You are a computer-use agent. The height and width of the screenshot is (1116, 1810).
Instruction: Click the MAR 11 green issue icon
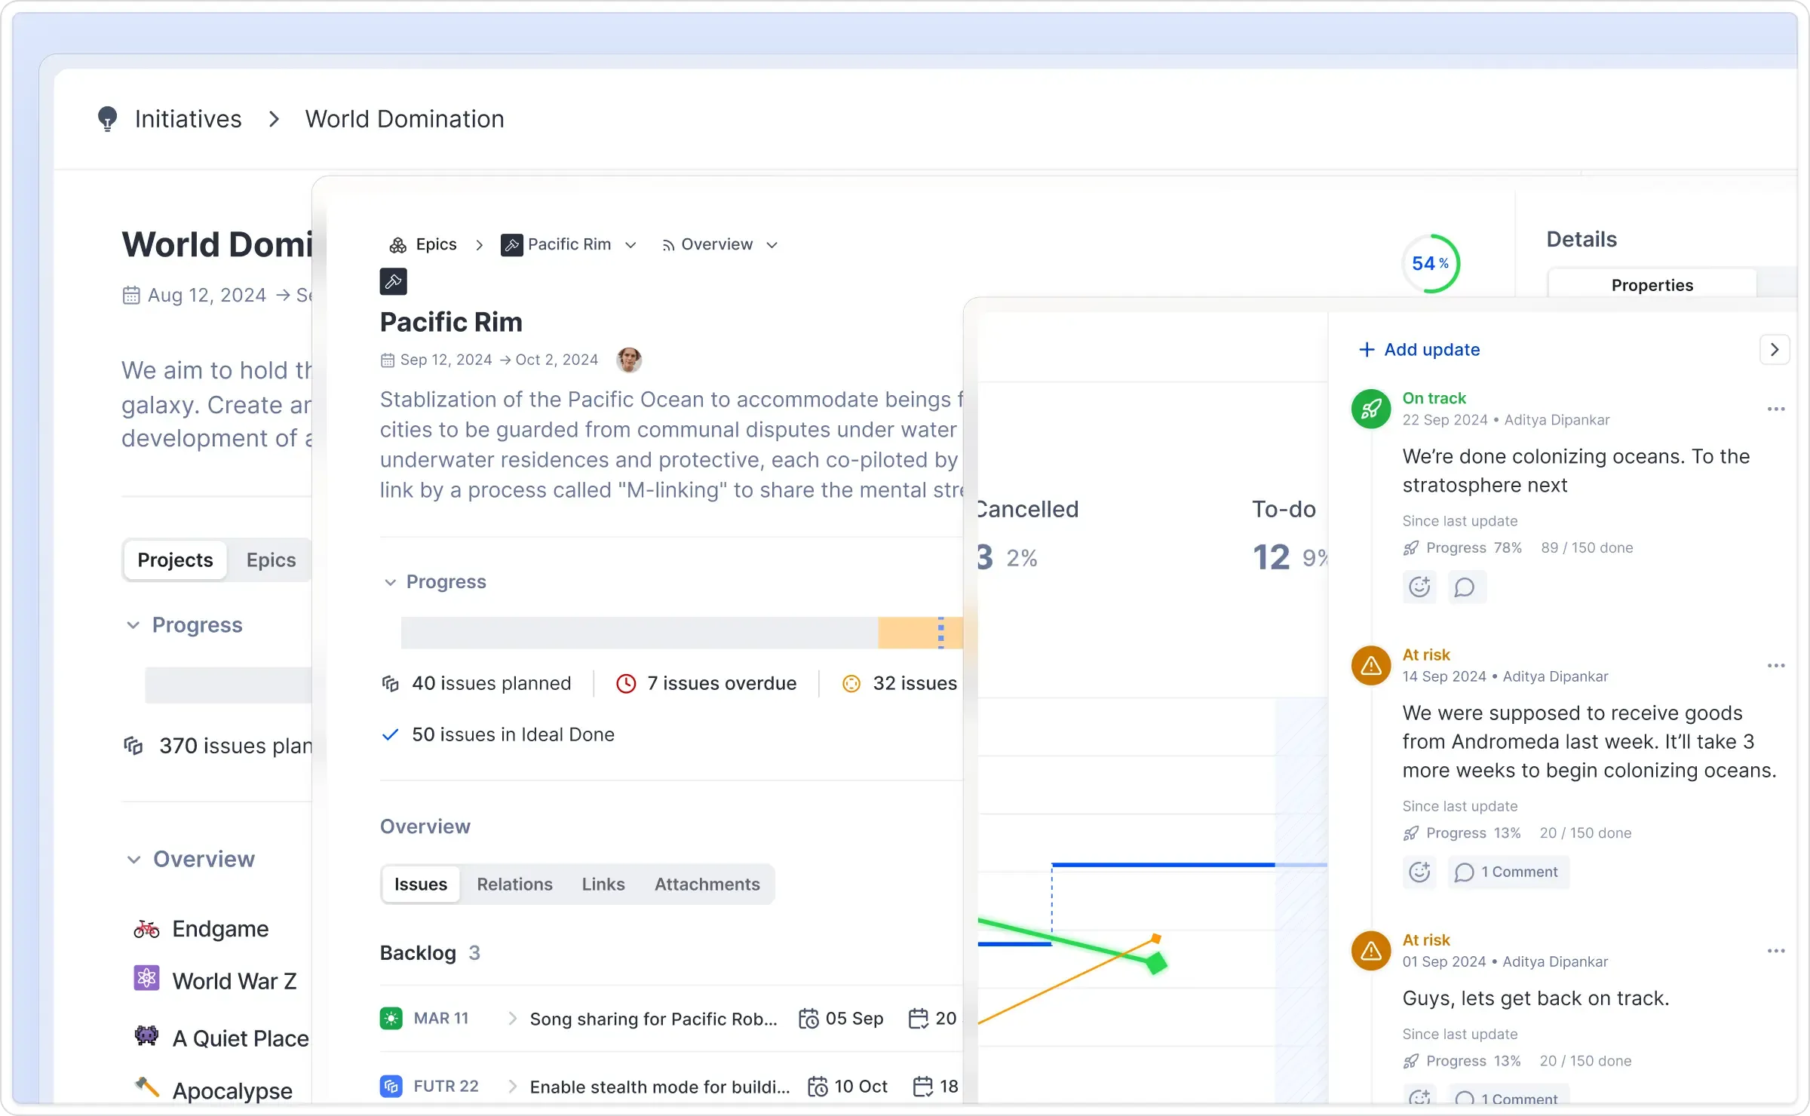click(x=391, y=1019)
